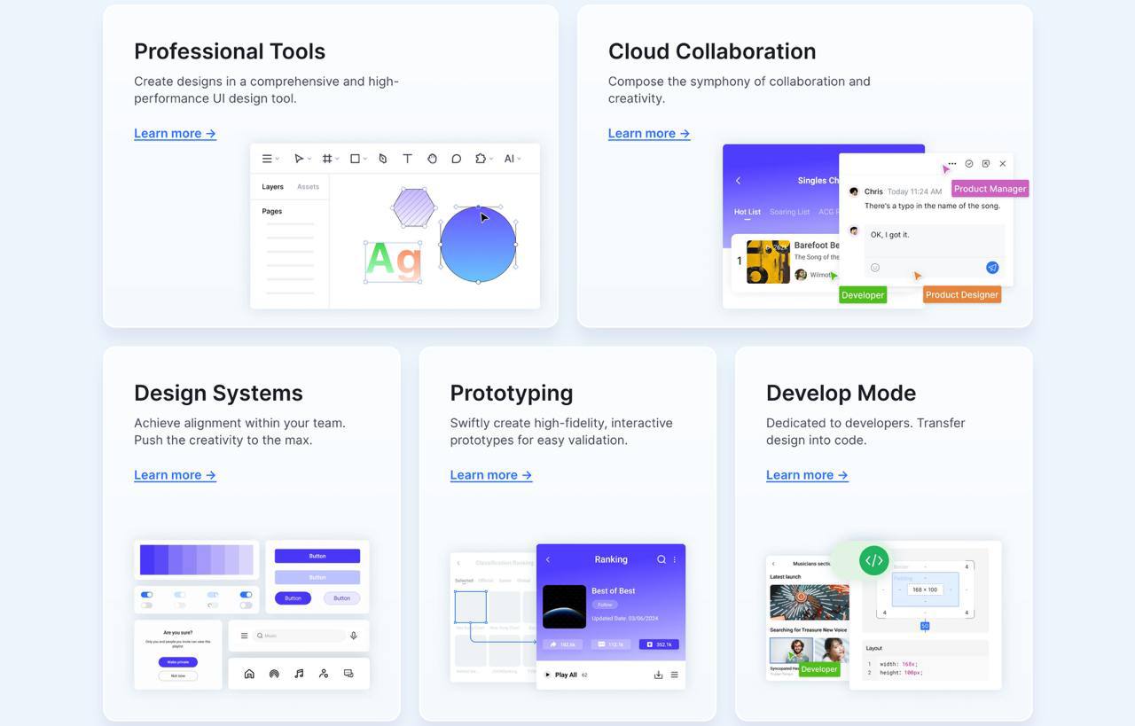Turn off the rightmost blue toggle switch
The width and height of the screenshot is (1135, 726).
245,596
